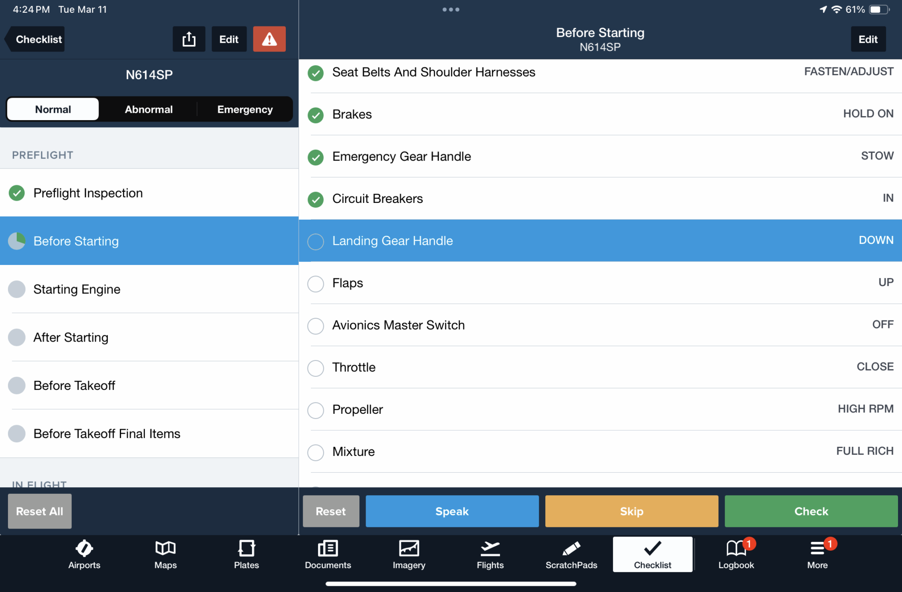Screen dimensions: 902x592
Task: Tap the STOW response text
Action: (877, 156)
